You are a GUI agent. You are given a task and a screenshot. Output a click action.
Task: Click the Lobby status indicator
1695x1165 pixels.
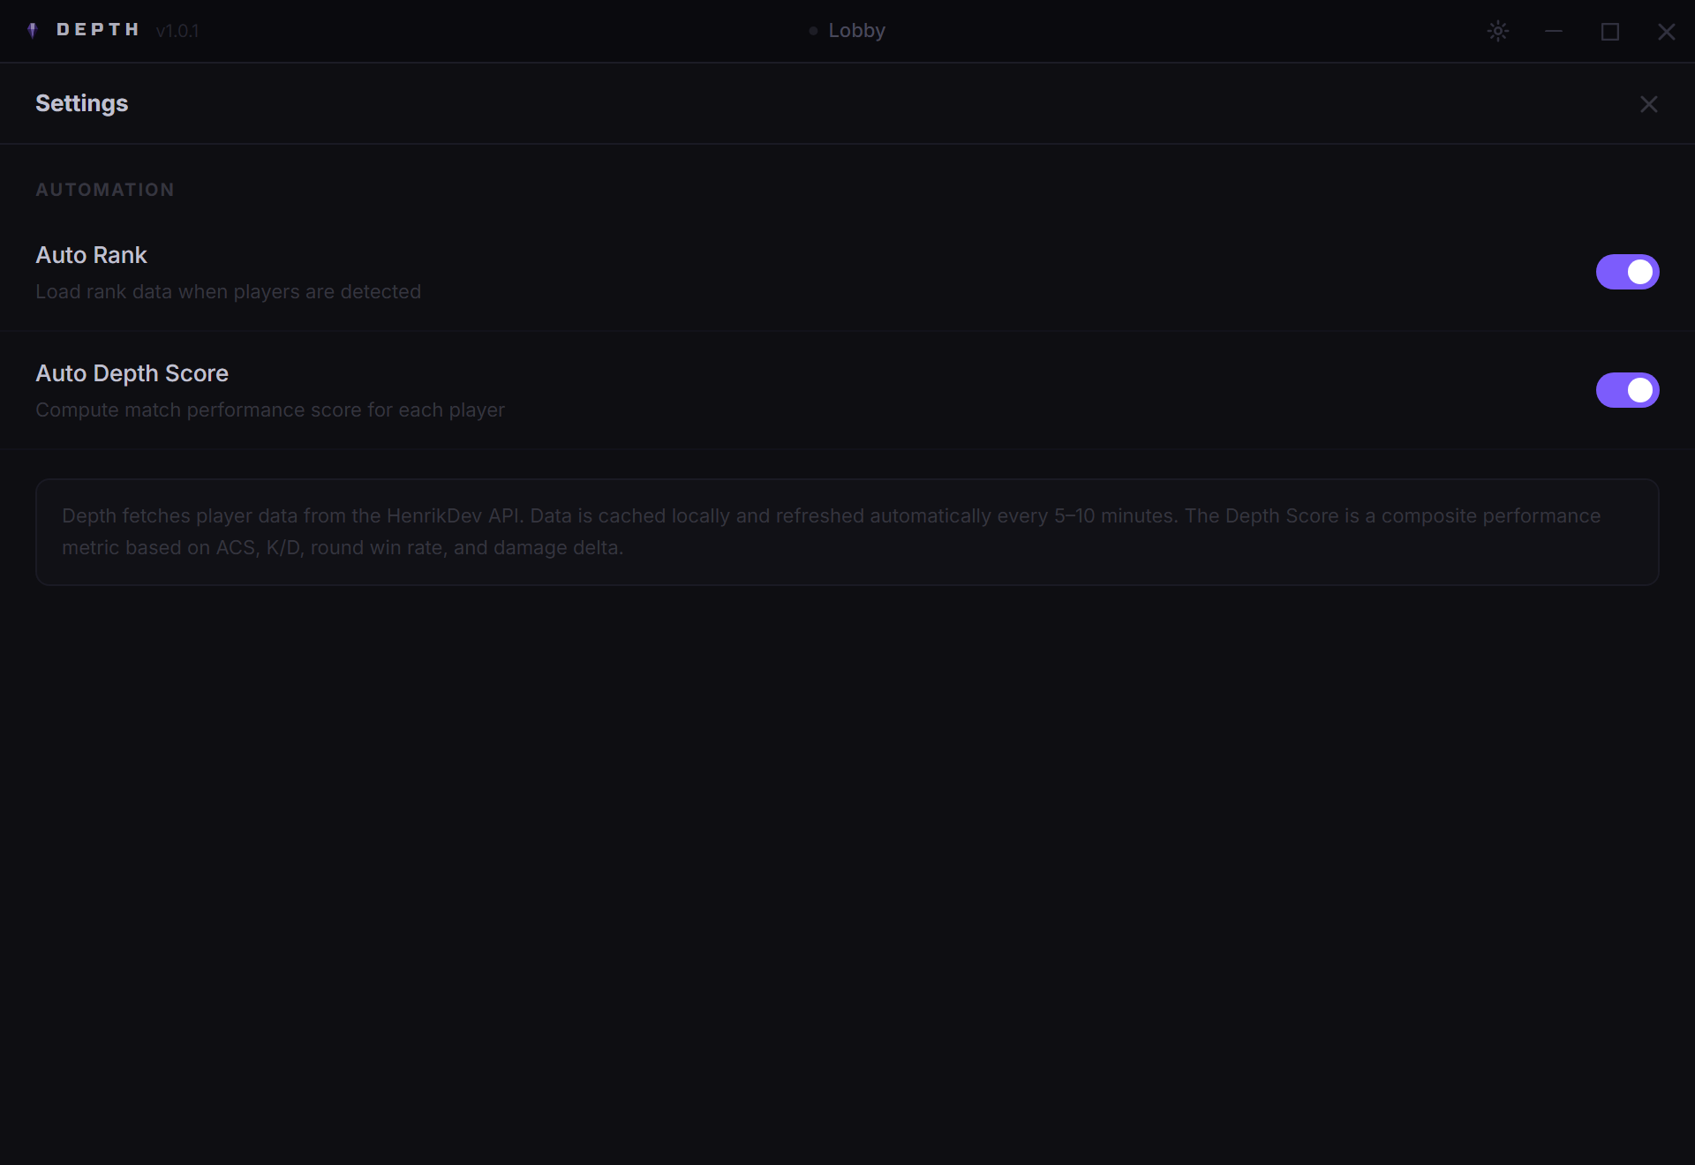point(847,31)
